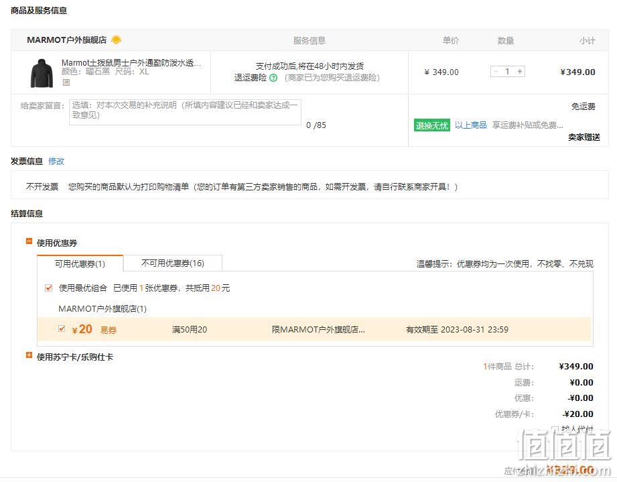Image resolution: width=617 pixels, height=482 pixels.
Task: Click the green 退换无忧 badge
Action: (431, 125)
